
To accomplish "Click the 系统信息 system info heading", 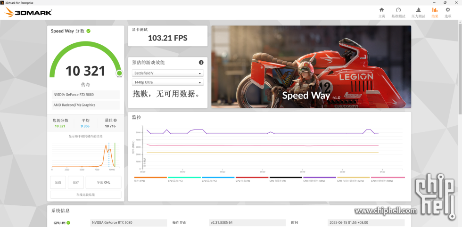I will (x=60, y=211).
